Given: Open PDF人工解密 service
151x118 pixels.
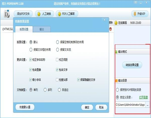Looking at the screenshot, I should tap(67, 14).
